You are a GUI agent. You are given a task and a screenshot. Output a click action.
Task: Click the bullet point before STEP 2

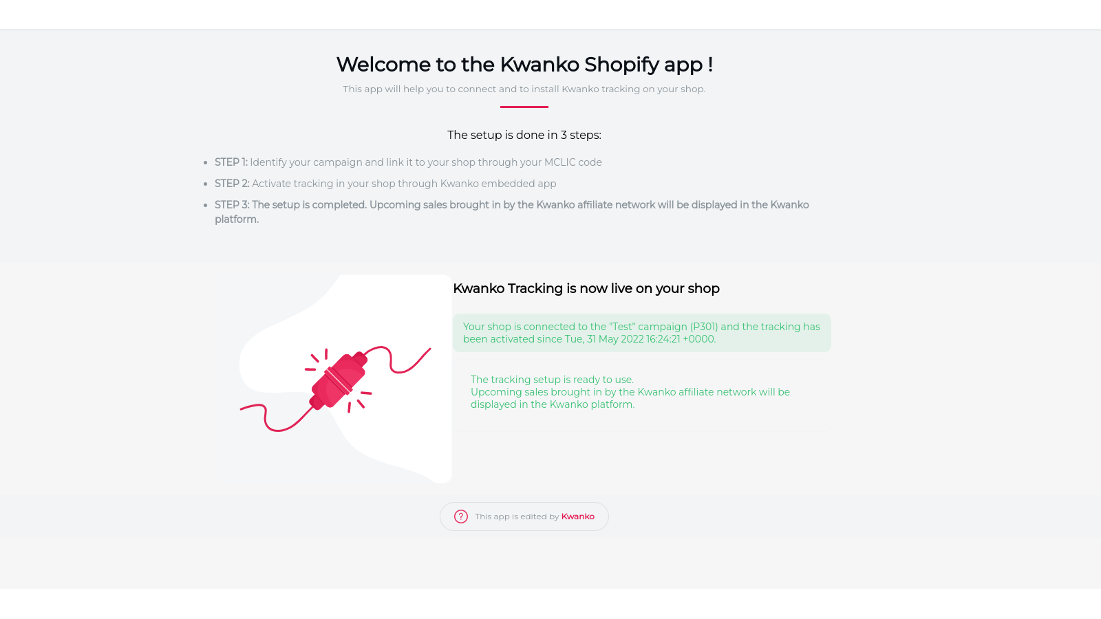click(x=206, y=184)
